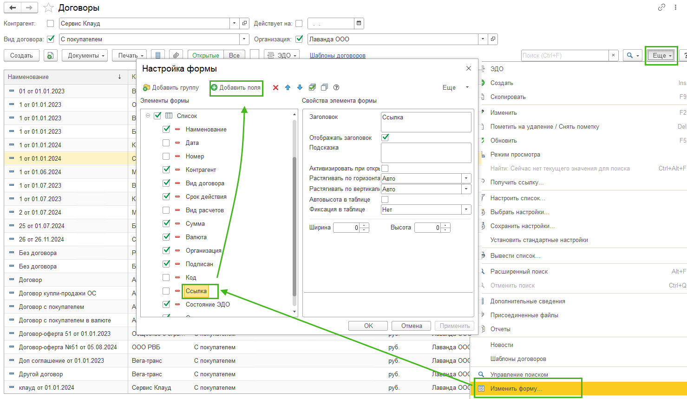The image size is (687, 399).
Task: Open Организация value with the open-form icon
Action: (x=493, y=39)
